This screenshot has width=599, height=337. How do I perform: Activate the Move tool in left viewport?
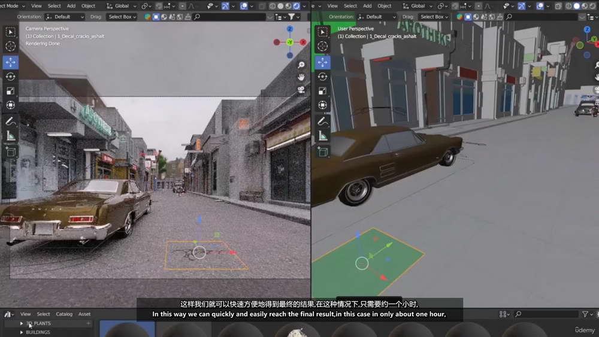pos(10,62)
